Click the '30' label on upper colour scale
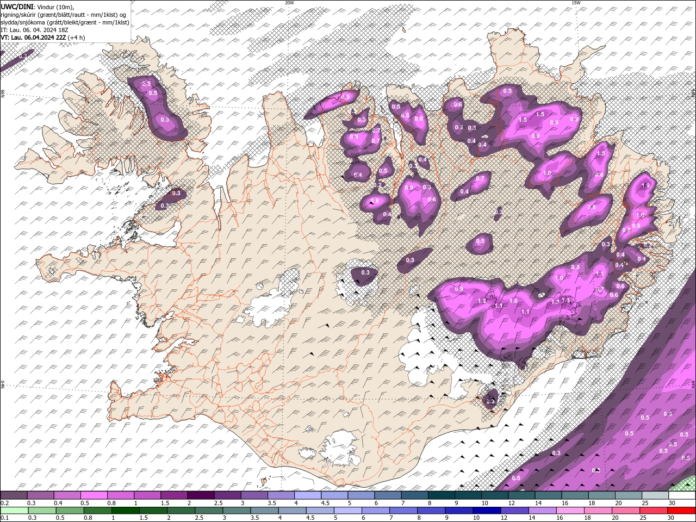The height and width of the screenshot is (522, 696). point(671,503)
